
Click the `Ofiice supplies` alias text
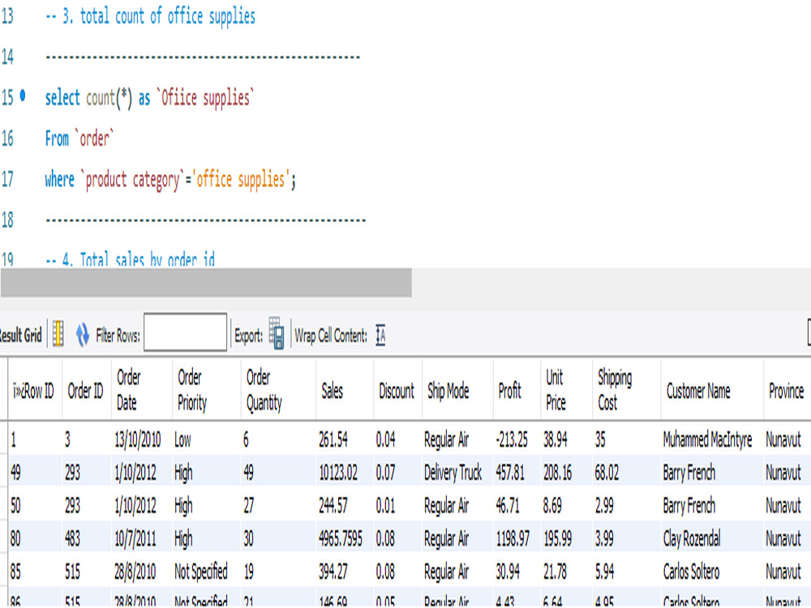(x=205, y=97)
